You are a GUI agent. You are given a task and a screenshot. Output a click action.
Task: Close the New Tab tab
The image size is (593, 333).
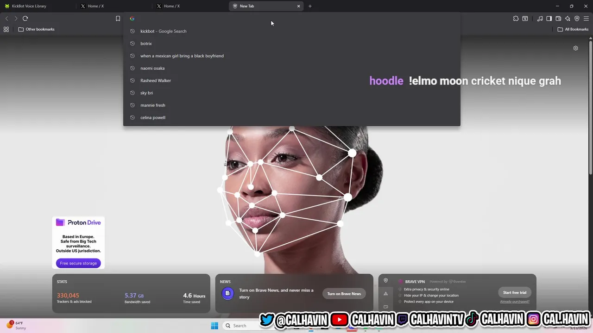tap(298, 6)
